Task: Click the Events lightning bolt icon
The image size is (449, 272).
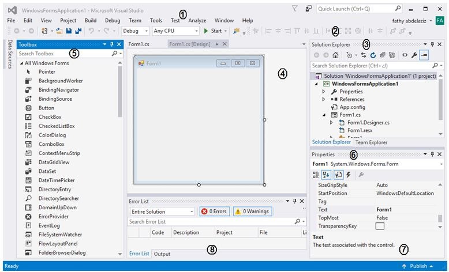Action: [349, 175]
